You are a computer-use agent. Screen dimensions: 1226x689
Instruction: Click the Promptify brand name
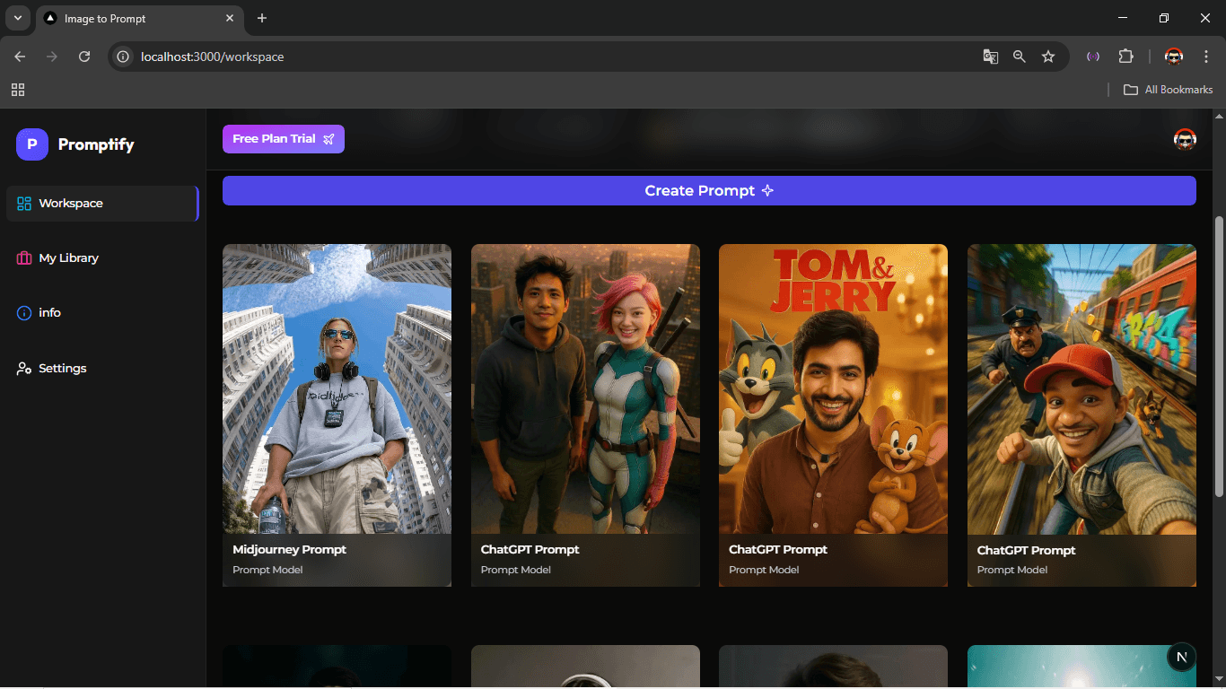click(96, 144)
